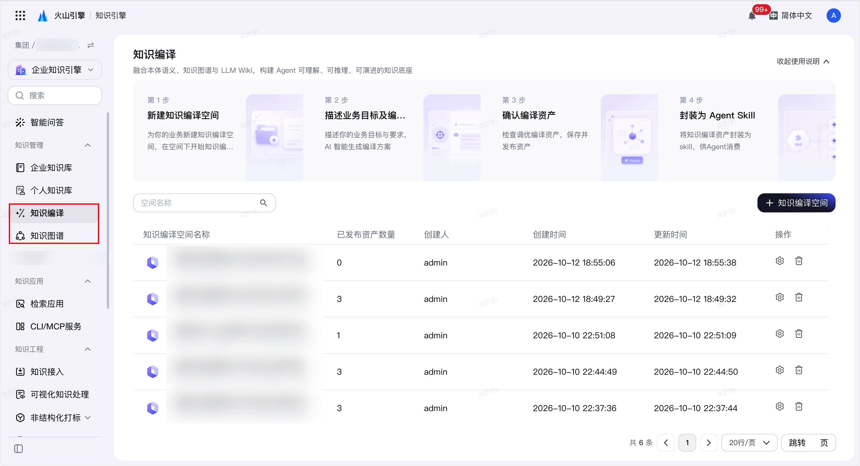Collapse the usage guide via 收起使用说明
The height and width of the screenshot is (466, 860).
coord(803,61)
